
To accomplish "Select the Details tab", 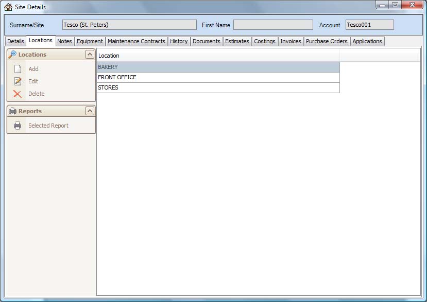I will [x=15, y=41].
